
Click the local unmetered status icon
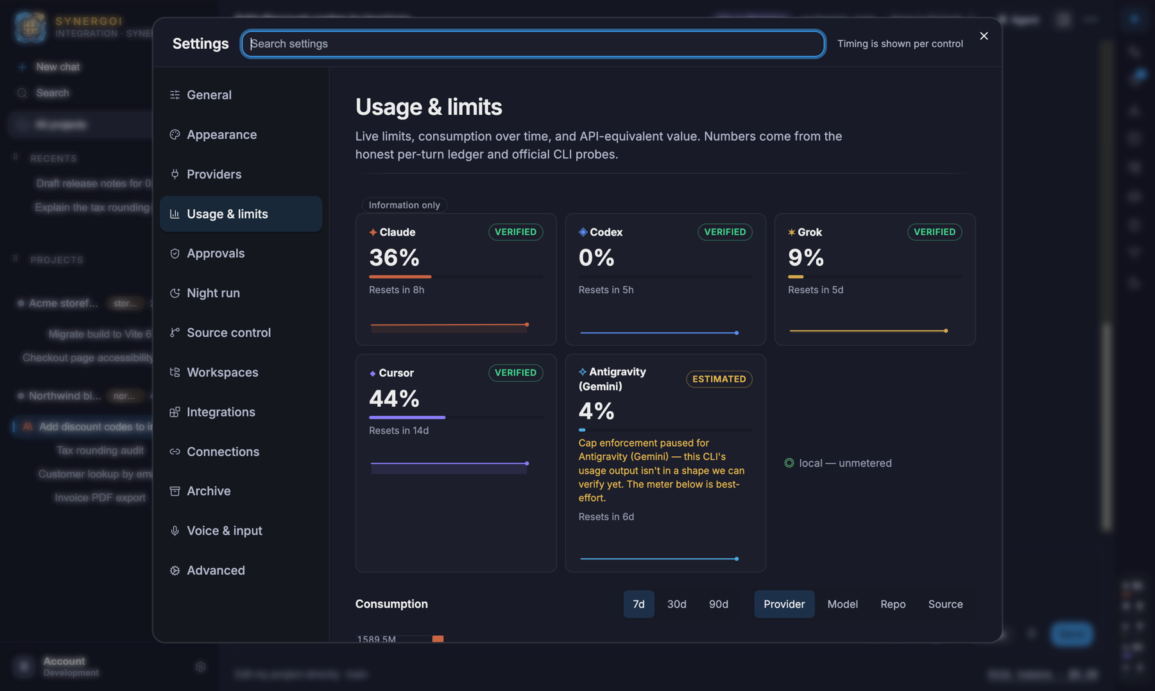(x=789, y=463)
